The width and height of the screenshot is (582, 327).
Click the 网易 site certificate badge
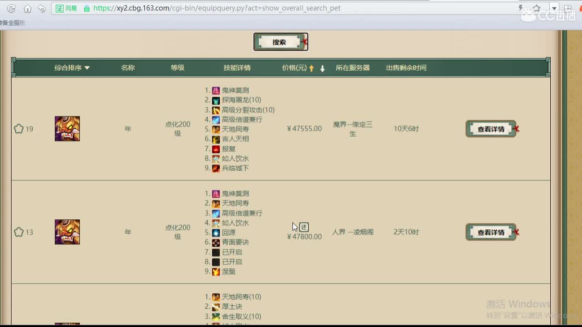66,8
